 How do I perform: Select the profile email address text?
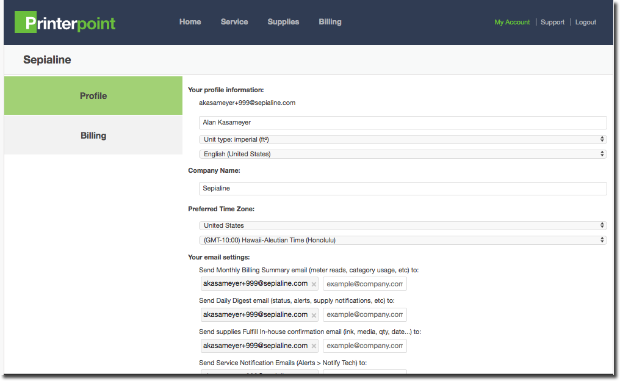(247, 103)
